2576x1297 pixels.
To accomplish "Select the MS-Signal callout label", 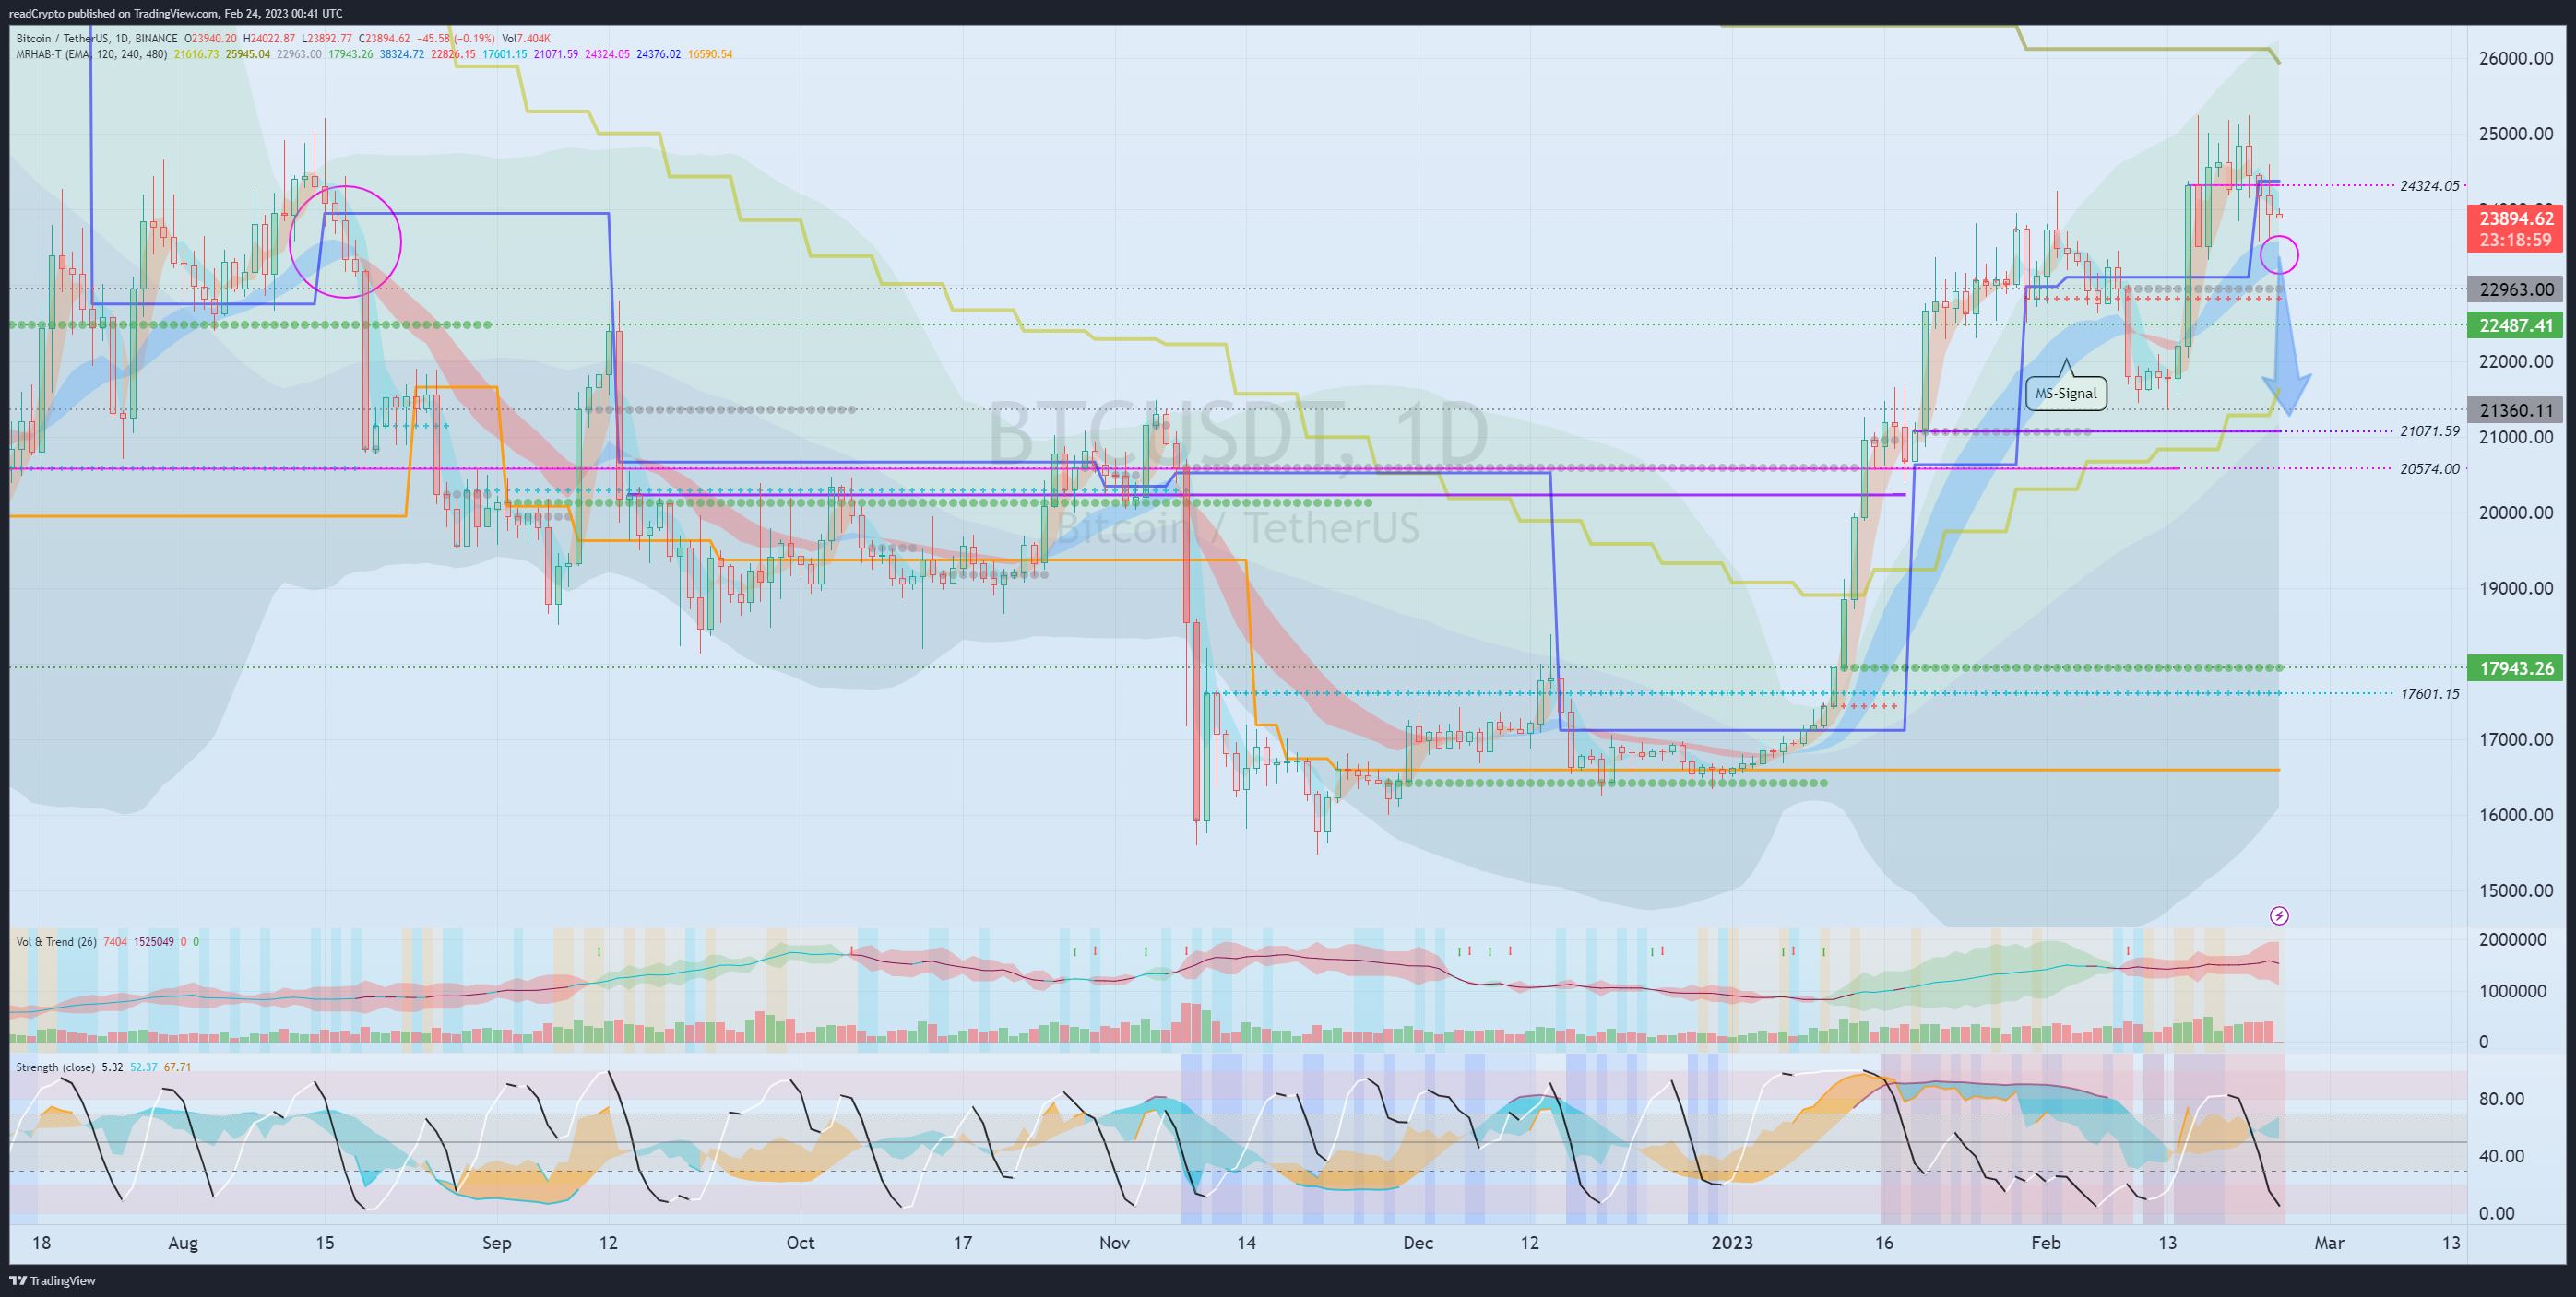I will tap(2066, 393).
